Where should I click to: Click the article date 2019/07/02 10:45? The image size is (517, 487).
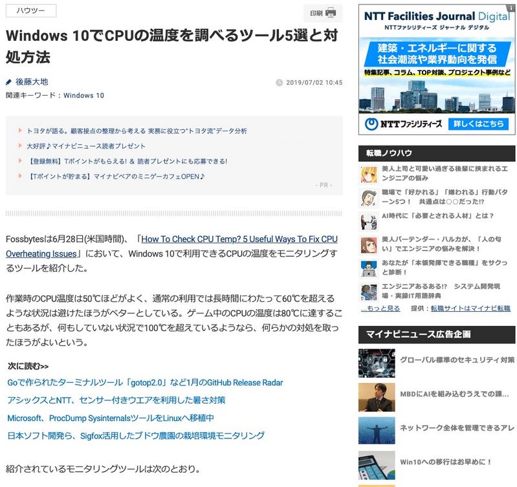pos(314,82)
